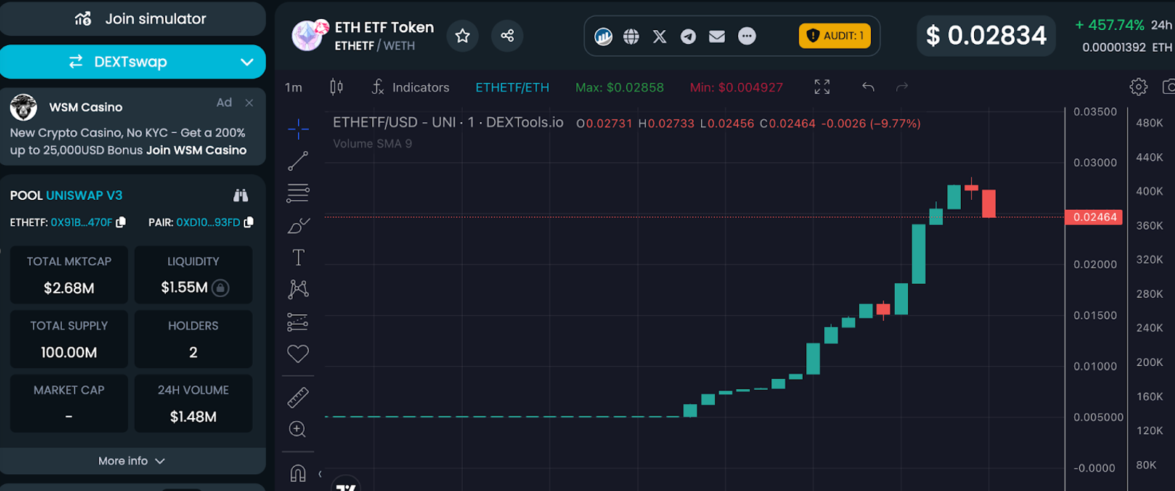Expand the DEXTswap dropdown chevron
Screen dimensions: 1175x491
tap(247, 62)
